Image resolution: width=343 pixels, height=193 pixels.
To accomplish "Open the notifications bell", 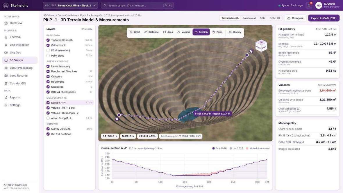I will click(309, 5).
